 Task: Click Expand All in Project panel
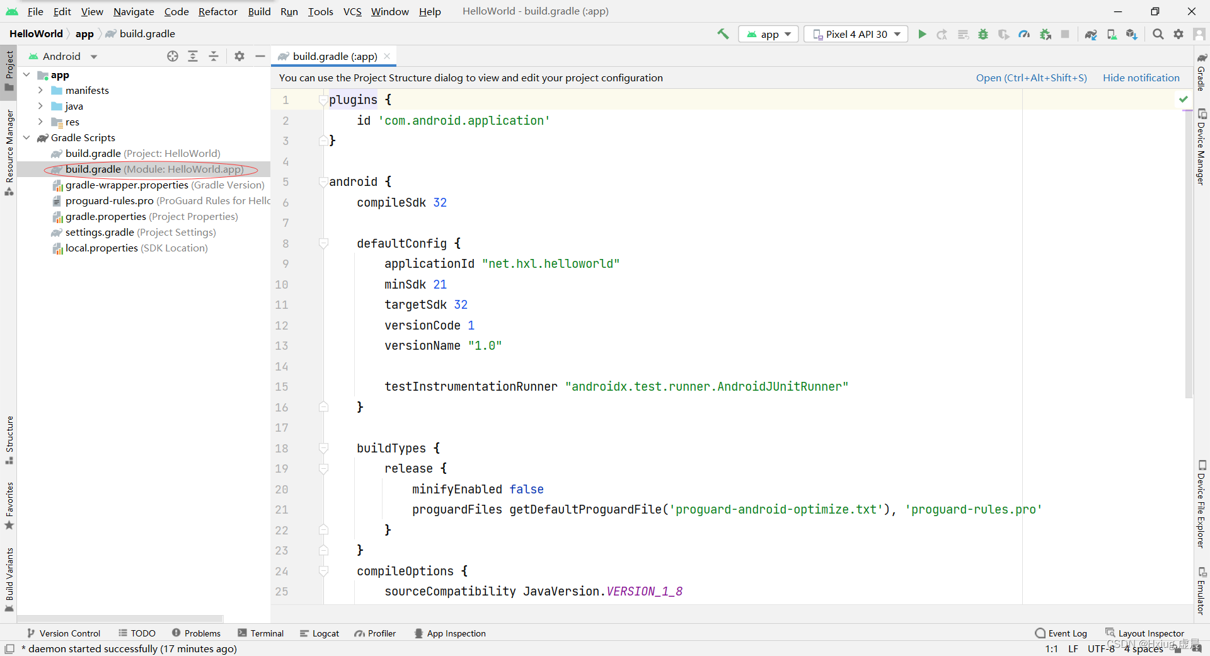[193, 56]
